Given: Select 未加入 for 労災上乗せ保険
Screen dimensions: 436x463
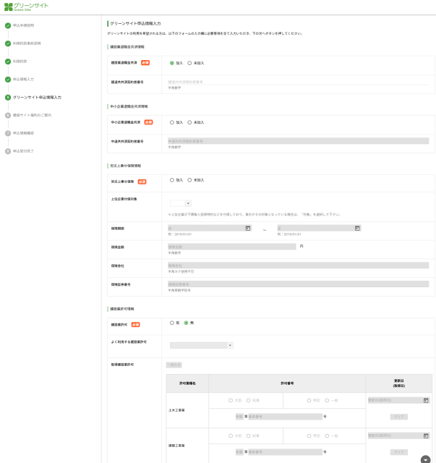Looking at the screenshot, I should pos(189,180).
